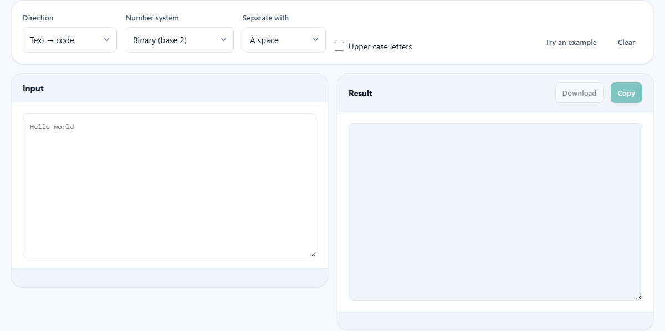Click the Download button
The image size is (665, 331).
(579, 93)
